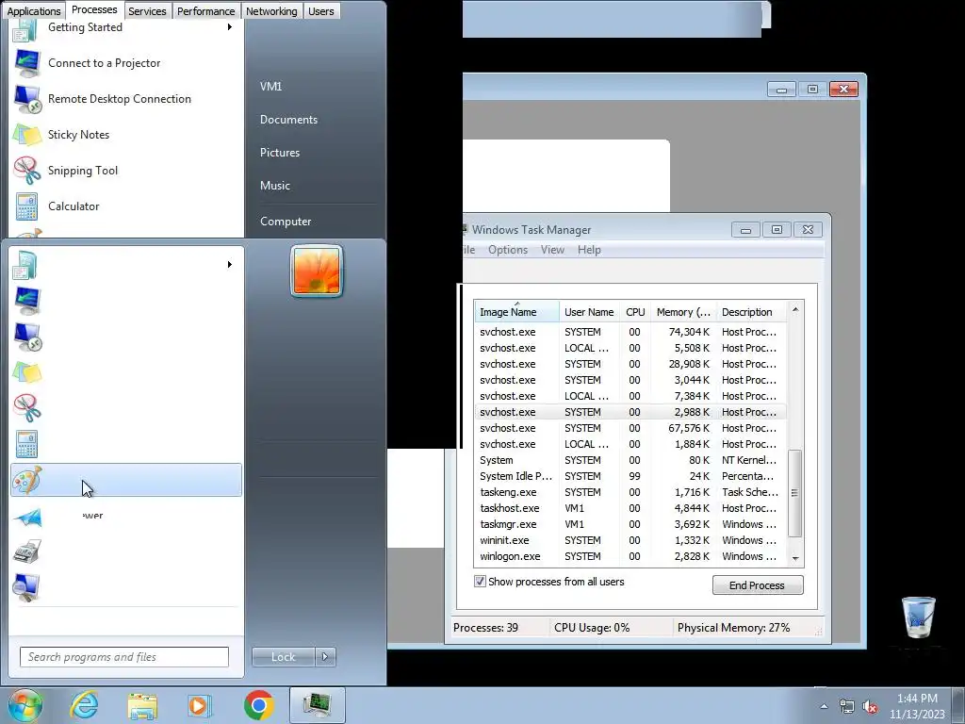Select the wininit.exe process row
The width and height of the screenshot is (965, 724).
[x=630, y=540]
